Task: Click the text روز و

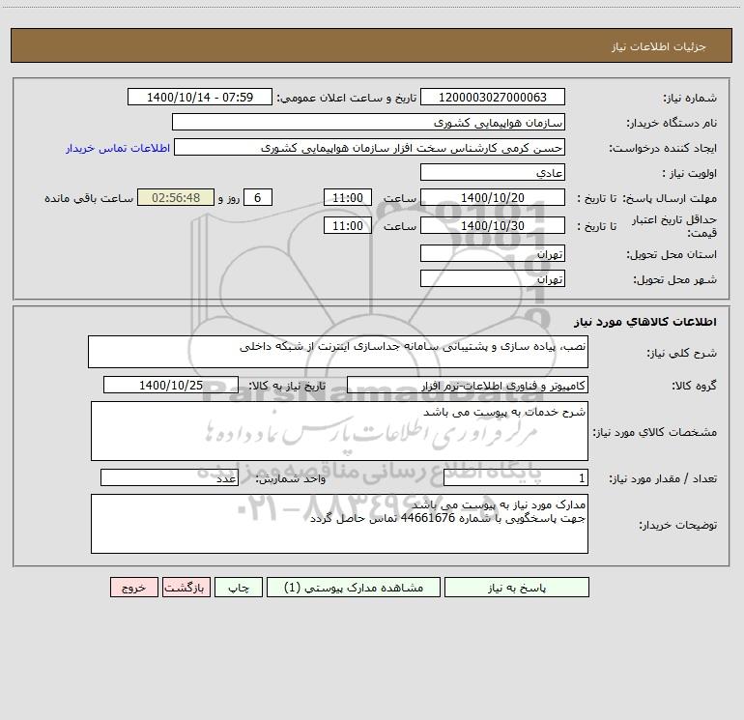Action: pos(229,198)
